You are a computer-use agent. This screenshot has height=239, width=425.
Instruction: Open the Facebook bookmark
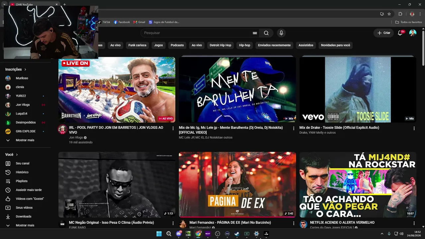click(122, 22)
